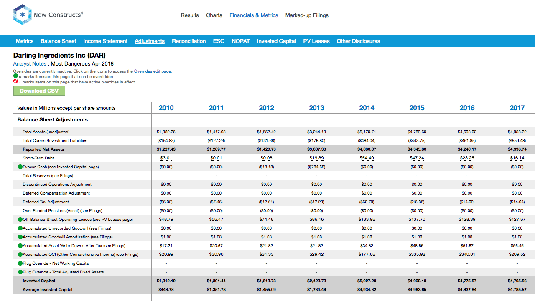535x301 pixels.
Task: Click 2013 Excess Cash value ($784.68)
Action: [x=316, y=167]
